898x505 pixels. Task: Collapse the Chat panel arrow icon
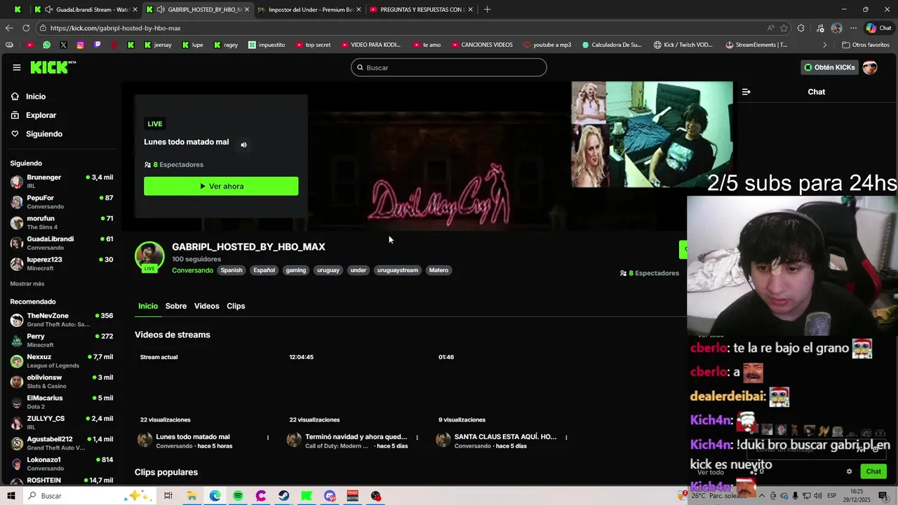click(x=746, y=92)
